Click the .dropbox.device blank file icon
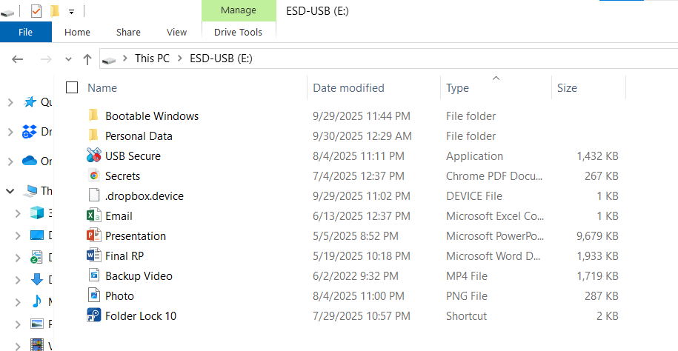The width and height of the screenshot is (678, 351). (x=94, y=195)
